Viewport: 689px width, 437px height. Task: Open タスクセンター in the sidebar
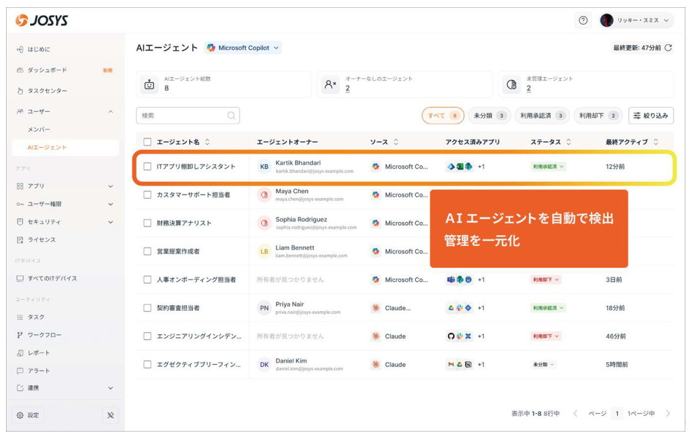click(x=48, y=91)
